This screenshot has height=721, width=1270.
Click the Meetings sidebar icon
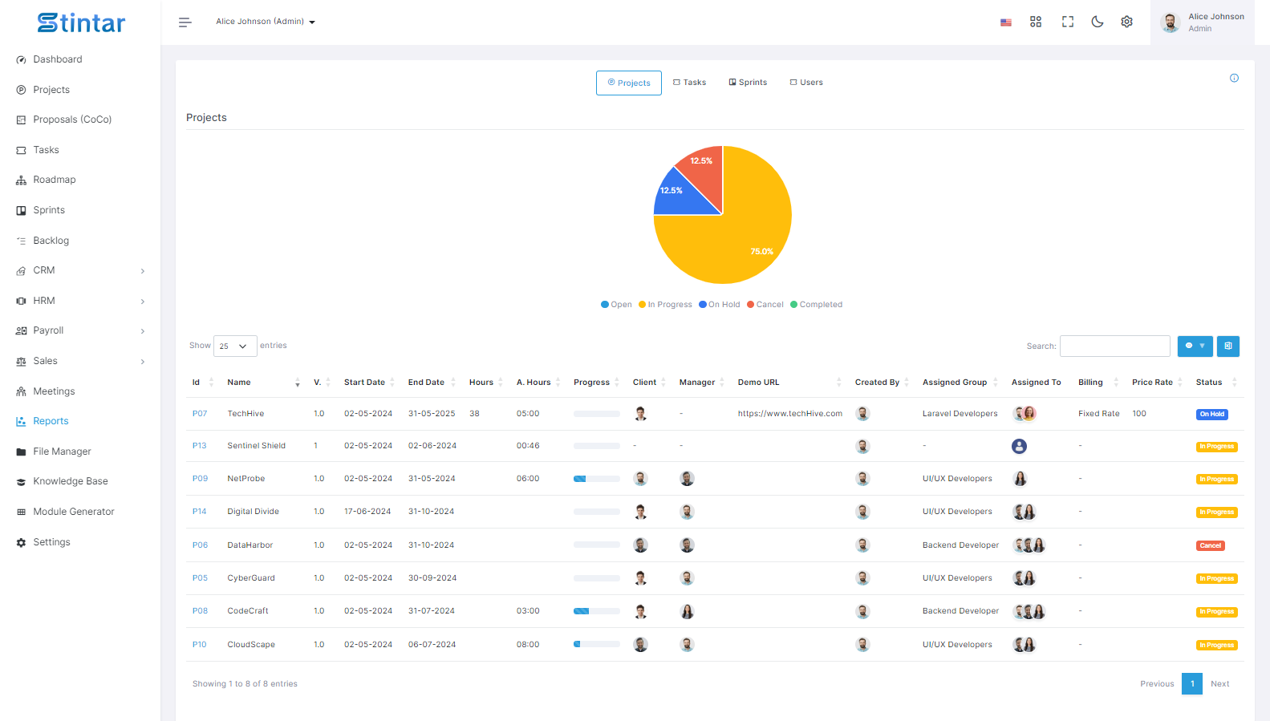[x=22, y=391]
